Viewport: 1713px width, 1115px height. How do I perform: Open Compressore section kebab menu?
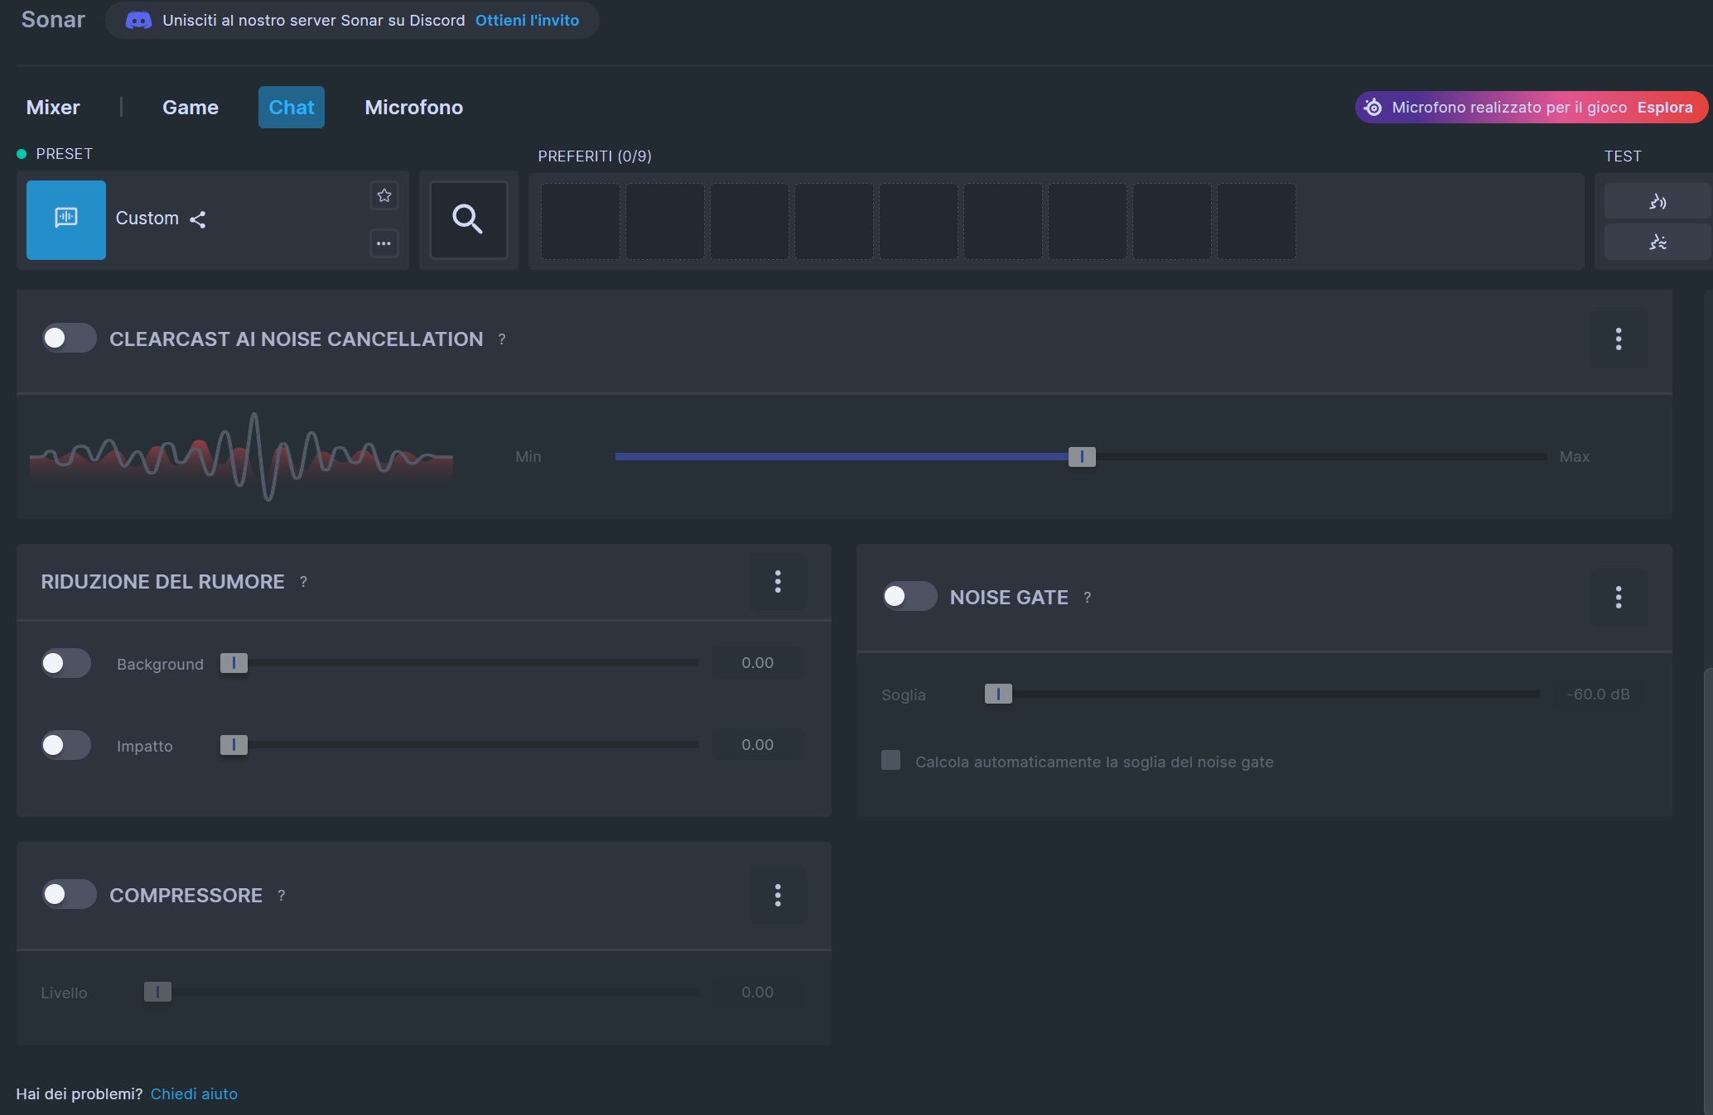(x=777, y=895)
